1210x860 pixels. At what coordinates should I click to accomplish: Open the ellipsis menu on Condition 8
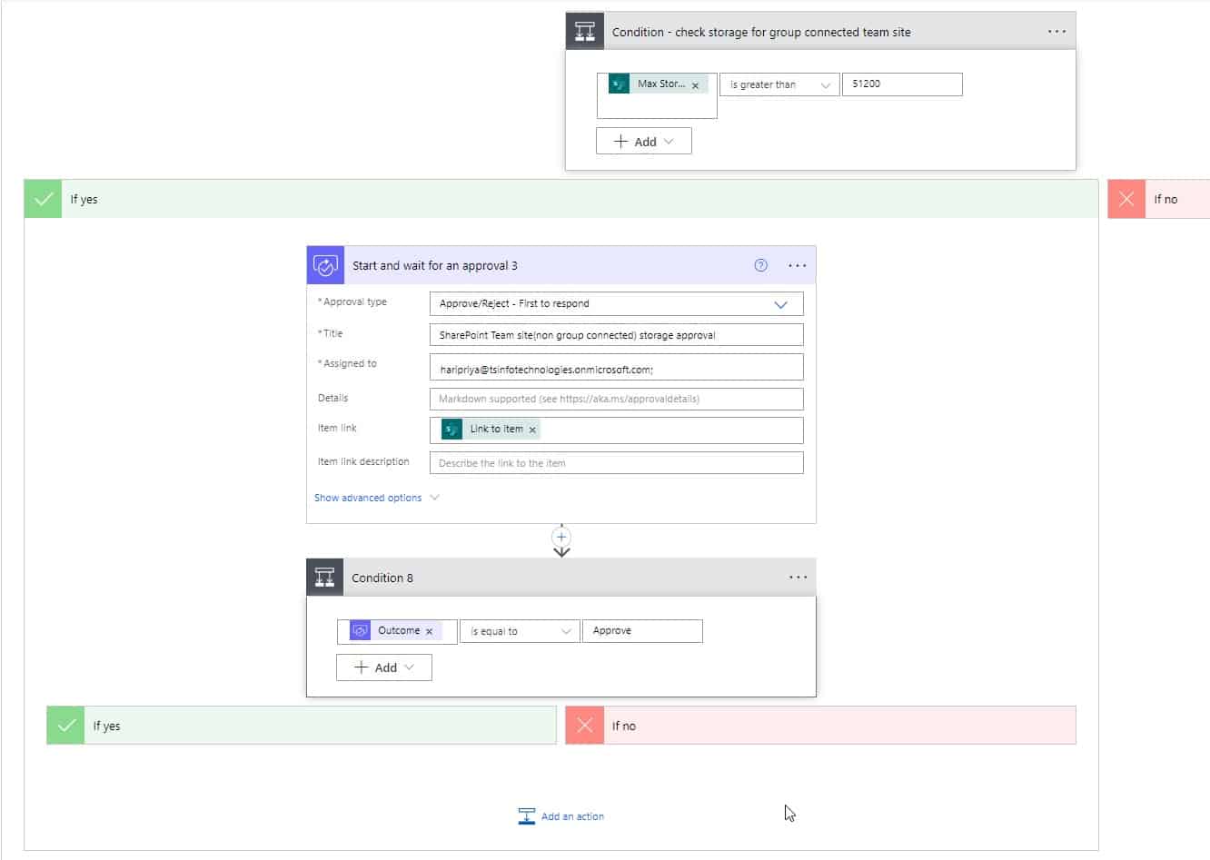(798, 577)
